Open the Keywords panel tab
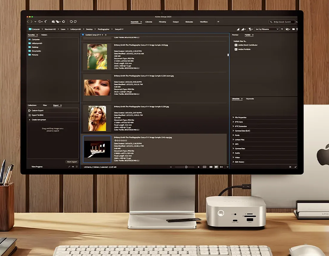 250,99
